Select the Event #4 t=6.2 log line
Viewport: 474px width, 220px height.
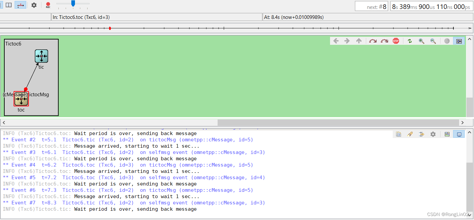point(128,165)
